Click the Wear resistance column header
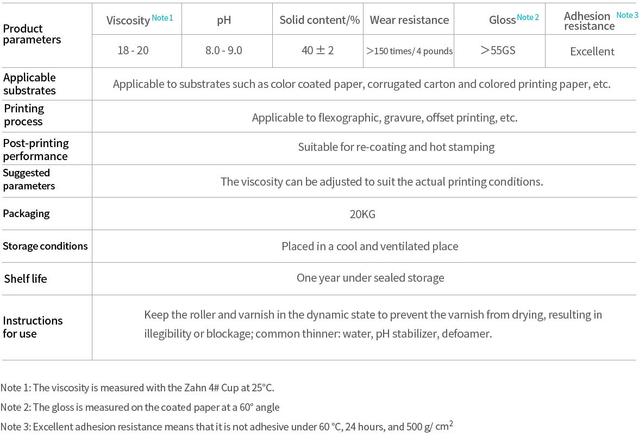The height and width of the screenshot is (438, 639). click(x=409, y=21)
